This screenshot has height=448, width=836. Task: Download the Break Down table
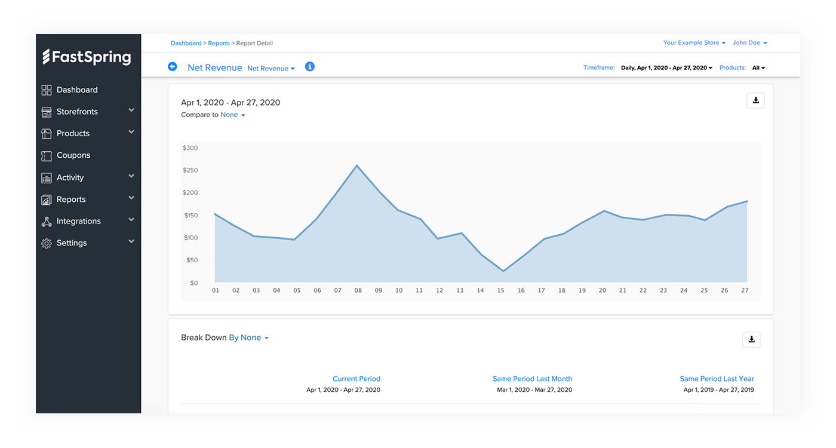tap(751, 339)
